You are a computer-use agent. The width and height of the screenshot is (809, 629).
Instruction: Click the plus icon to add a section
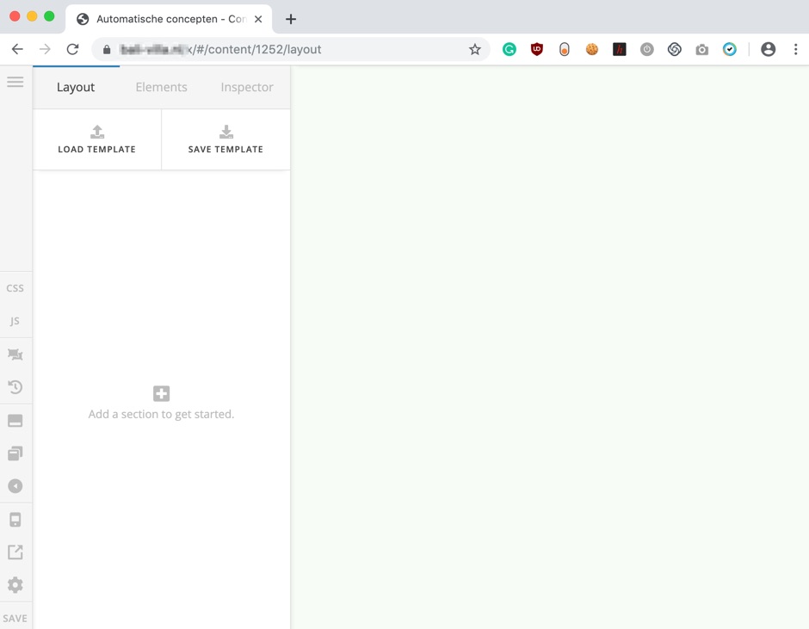pos(161,393)
